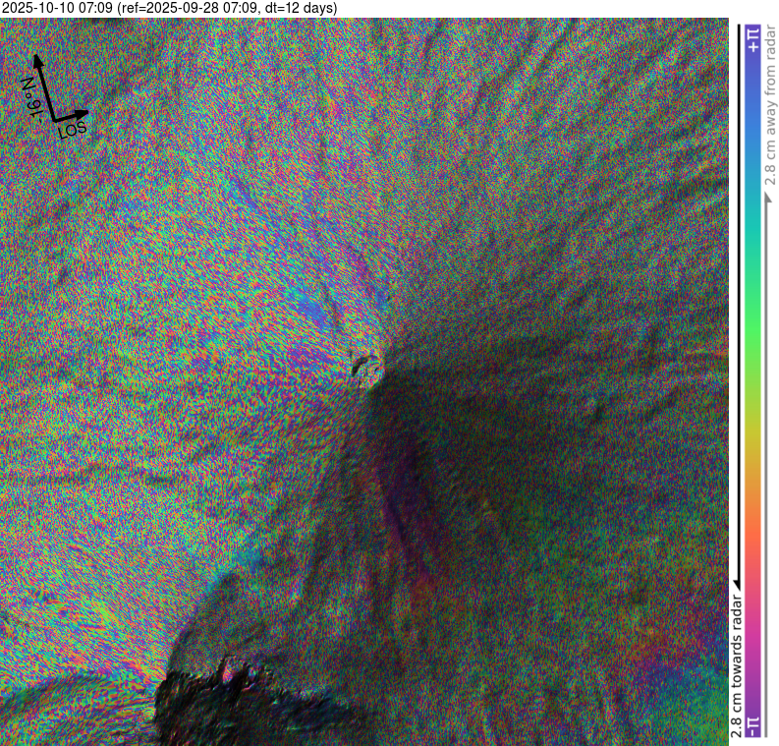
Task: Click the black downward arrowhead beside the colorbar
Action: click(734, 588)
